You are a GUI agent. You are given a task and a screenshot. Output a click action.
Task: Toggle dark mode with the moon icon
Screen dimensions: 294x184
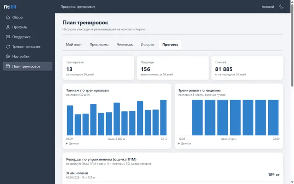[x=281, y=6]
